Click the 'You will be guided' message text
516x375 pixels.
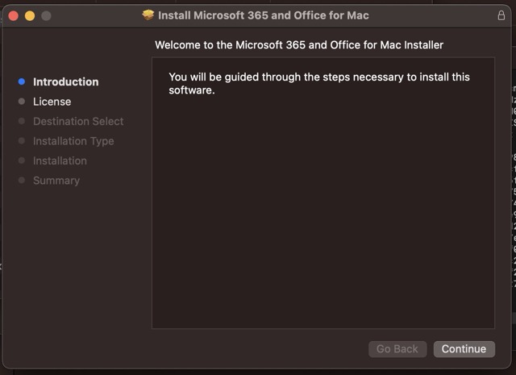(318, 83)
